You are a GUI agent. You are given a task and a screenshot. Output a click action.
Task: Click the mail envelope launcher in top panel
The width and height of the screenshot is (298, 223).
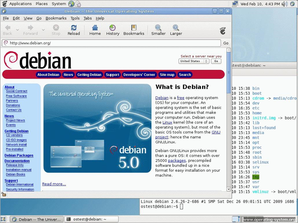tap(78, 4)
